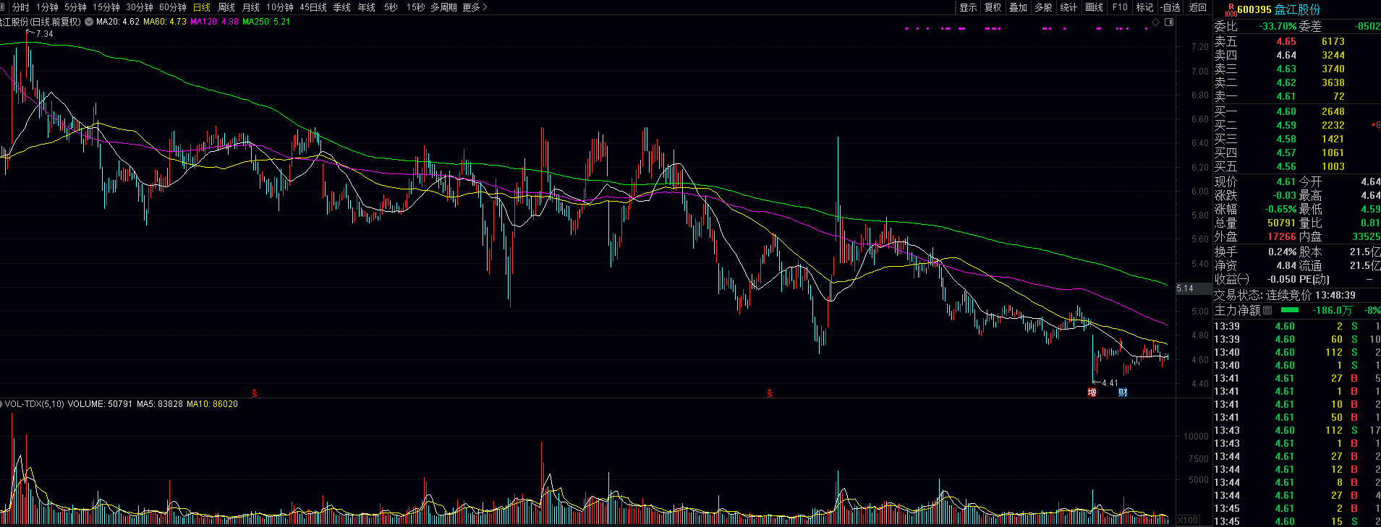Toggle the 叠加 overlay option
Screen dimensions: 1381x527
(x=1018, y=7)
